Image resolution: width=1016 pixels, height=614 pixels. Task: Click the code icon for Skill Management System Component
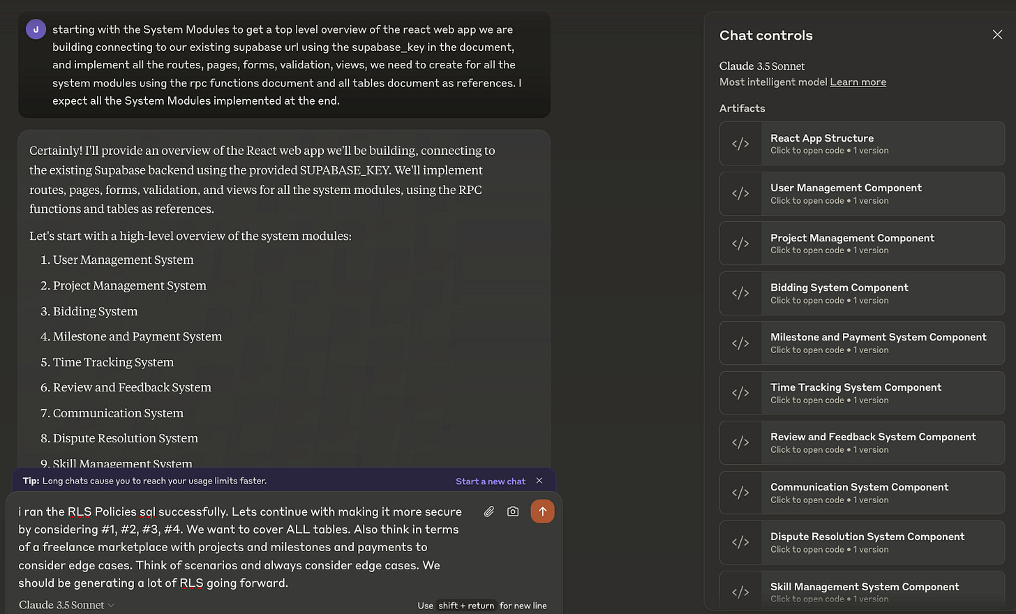coord(740,592)
